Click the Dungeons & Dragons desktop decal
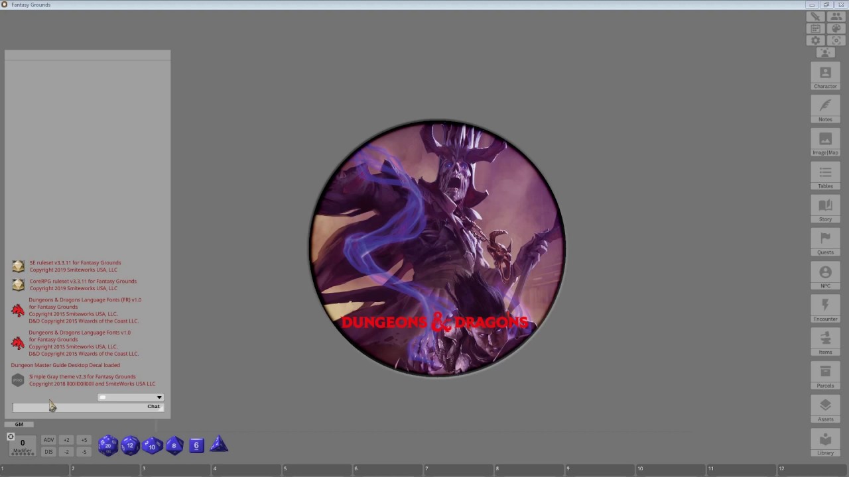The height and width of the screenshot is (477, 849). tap(437, 248)
